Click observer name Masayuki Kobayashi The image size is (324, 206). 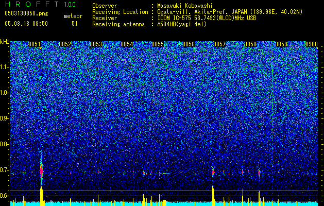click(185, 6)
